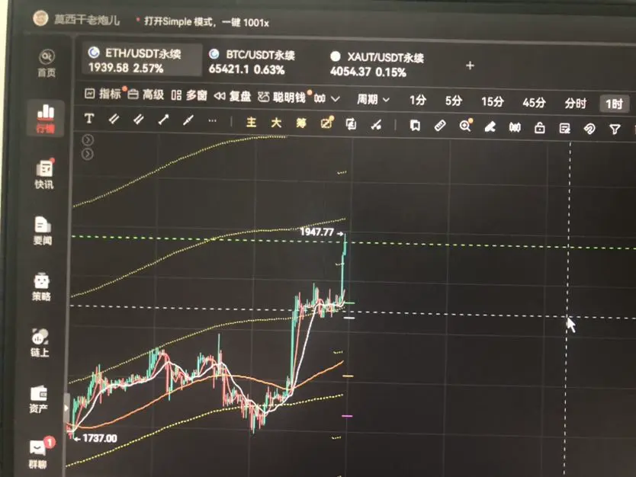Image resolution: width=636 pixels, height=477 pixels.
Task: Select the eraser tool icon
Action: point(490,127)
